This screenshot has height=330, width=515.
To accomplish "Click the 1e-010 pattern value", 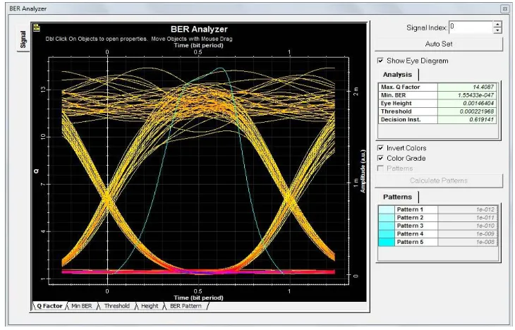I will (x=468, y=226).
